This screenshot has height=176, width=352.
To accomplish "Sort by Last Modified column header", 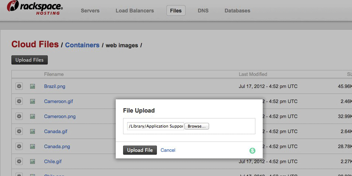I will pos(253,74).
